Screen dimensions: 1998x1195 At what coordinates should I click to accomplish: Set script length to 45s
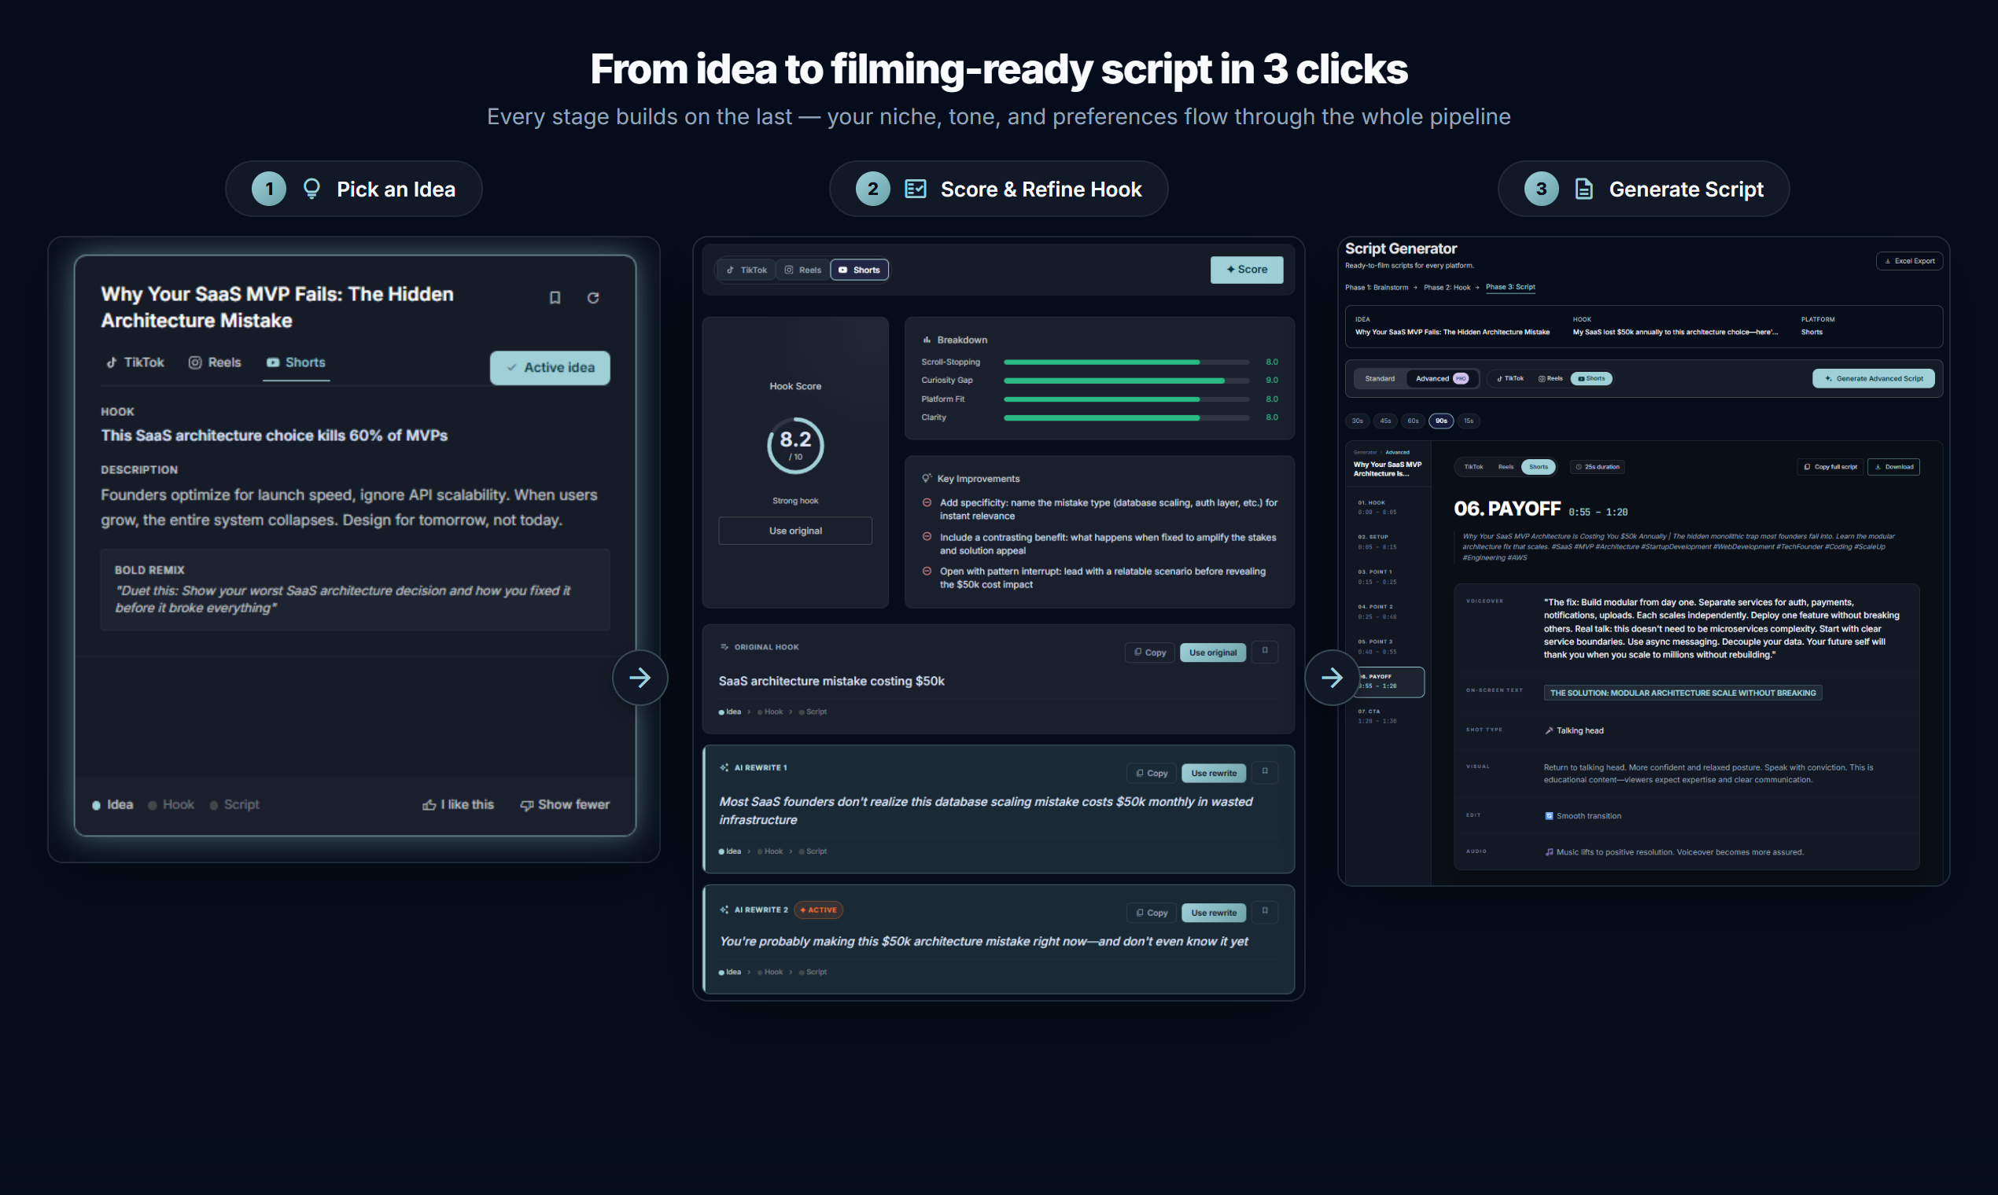(1385, 421)
